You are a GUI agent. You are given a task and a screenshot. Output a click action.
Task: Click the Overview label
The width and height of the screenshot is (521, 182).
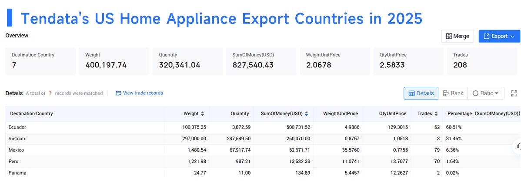pyautogui.click(x=17, y=35)
